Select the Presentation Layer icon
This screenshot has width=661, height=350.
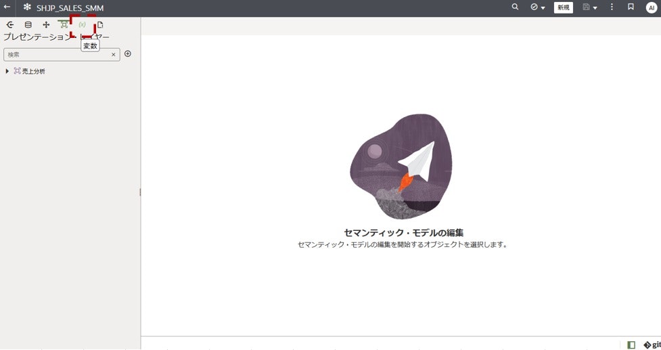coord(64,25)
